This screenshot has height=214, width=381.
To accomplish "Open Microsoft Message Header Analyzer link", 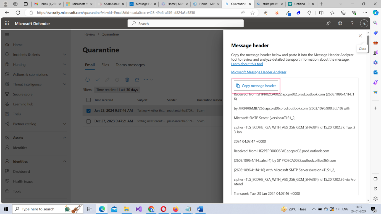I will 259,72.
